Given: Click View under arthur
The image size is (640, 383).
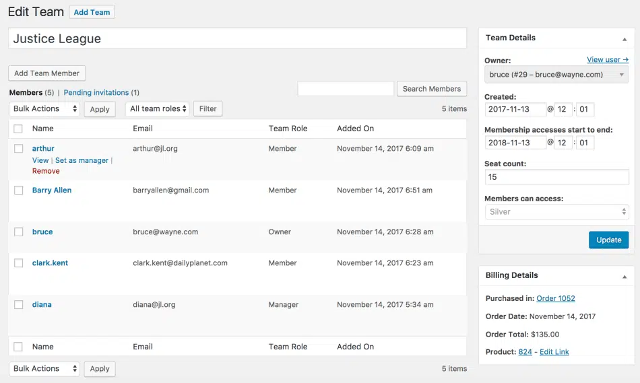Looking at the screenshot, I should pos(40,160).
